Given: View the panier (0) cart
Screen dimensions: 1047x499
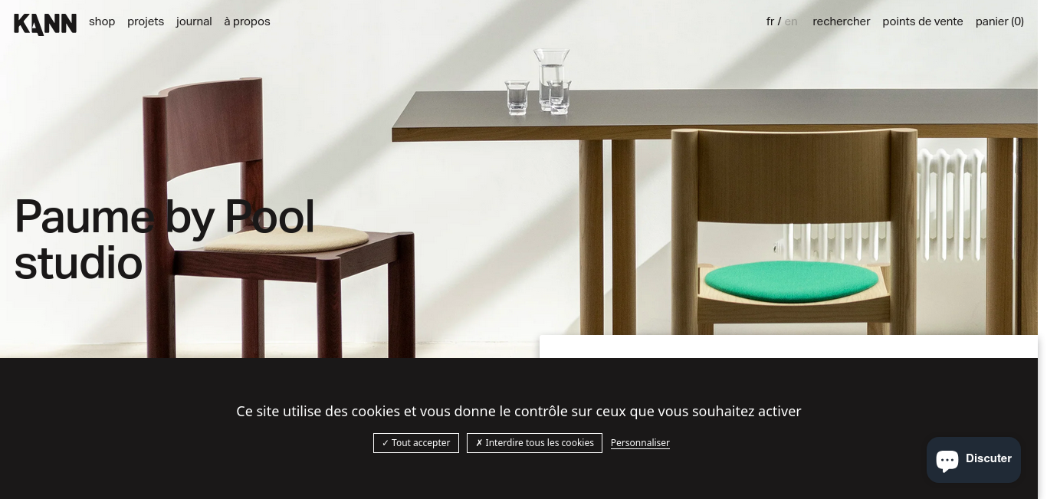Looking at the screenshot, I should [x=999, y=21].
